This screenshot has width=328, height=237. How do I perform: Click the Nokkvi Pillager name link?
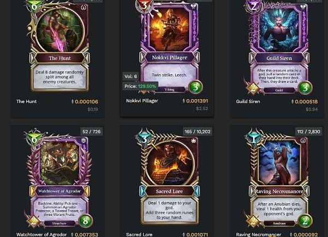click(142, 101)
